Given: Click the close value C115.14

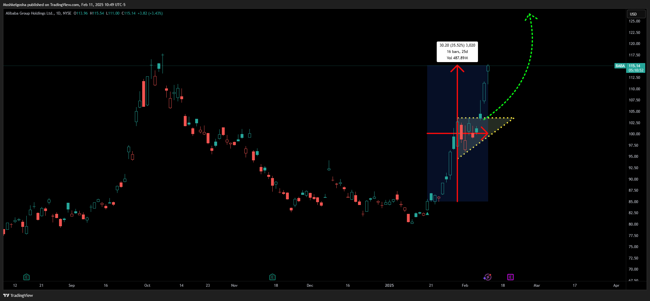Looking at the screenshot, I should tap(129, 13).
